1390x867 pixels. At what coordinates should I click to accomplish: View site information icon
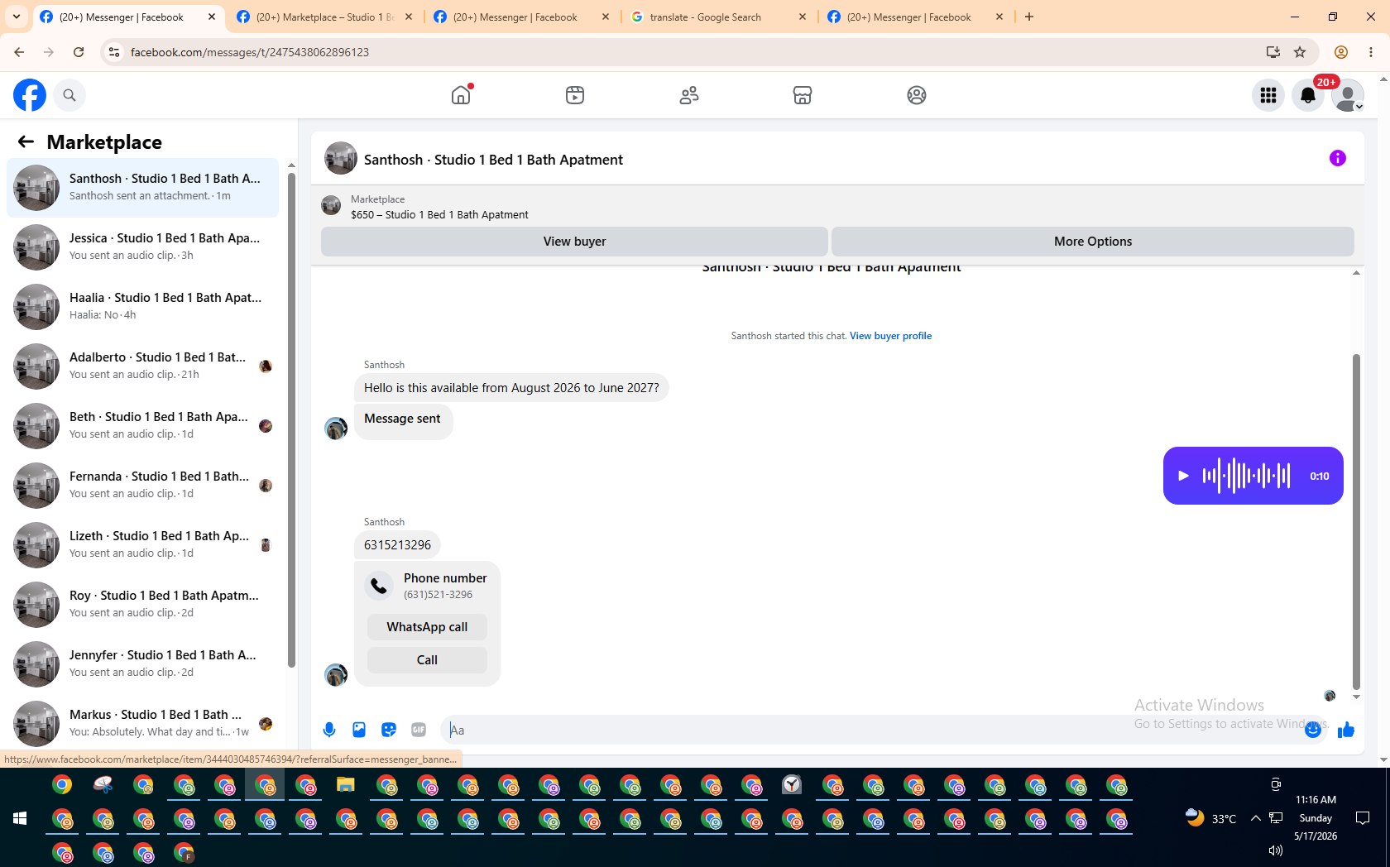coord(114,52)
